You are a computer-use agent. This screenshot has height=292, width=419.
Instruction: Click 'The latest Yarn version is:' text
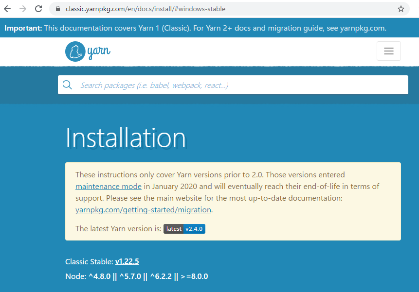click(118, 229)
